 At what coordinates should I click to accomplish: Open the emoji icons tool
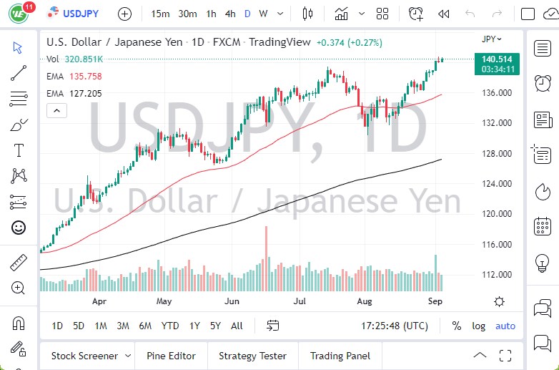19,228
